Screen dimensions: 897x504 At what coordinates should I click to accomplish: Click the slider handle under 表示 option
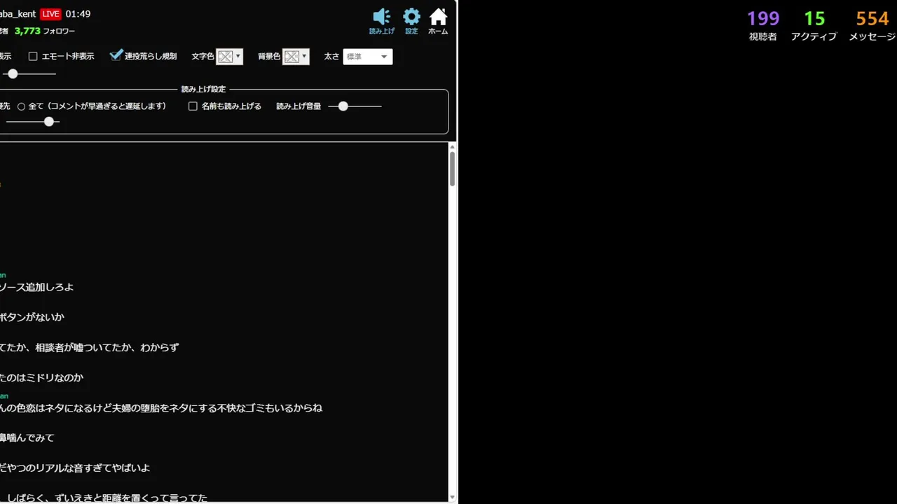(x=13, y=73)
